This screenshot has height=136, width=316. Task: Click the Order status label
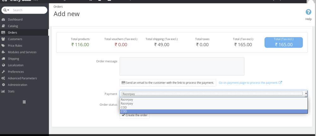pyautogui.click(x=108, y=105)
